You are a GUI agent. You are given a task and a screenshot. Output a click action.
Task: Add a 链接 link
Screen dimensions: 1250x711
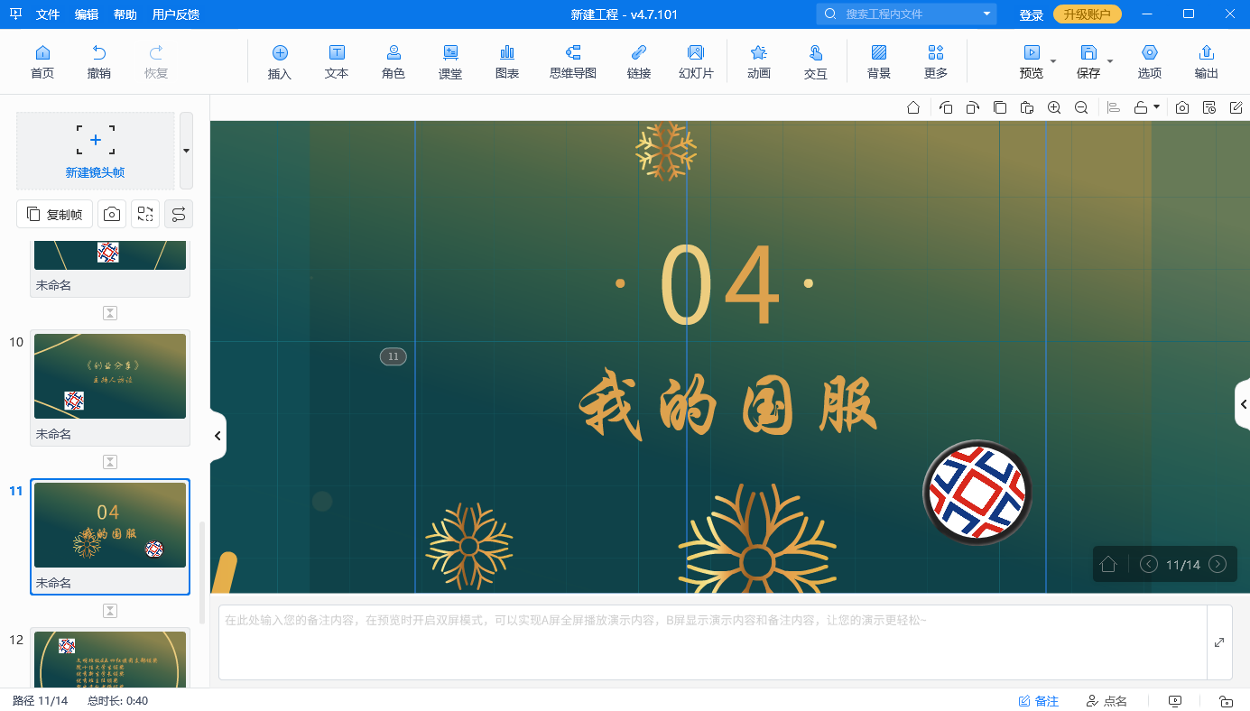[x=639, y=61]
